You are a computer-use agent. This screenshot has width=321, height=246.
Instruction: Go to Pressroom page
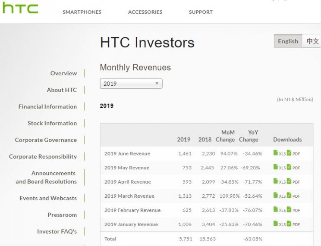pos(62,215)
